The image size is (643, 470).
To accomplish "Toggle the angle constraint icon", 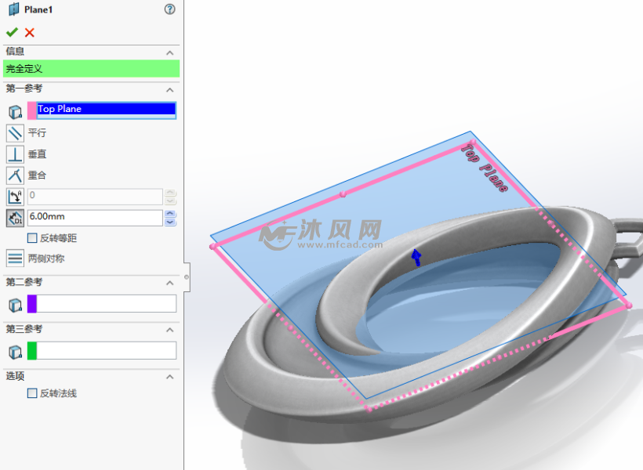I will (x=15, y=197).
